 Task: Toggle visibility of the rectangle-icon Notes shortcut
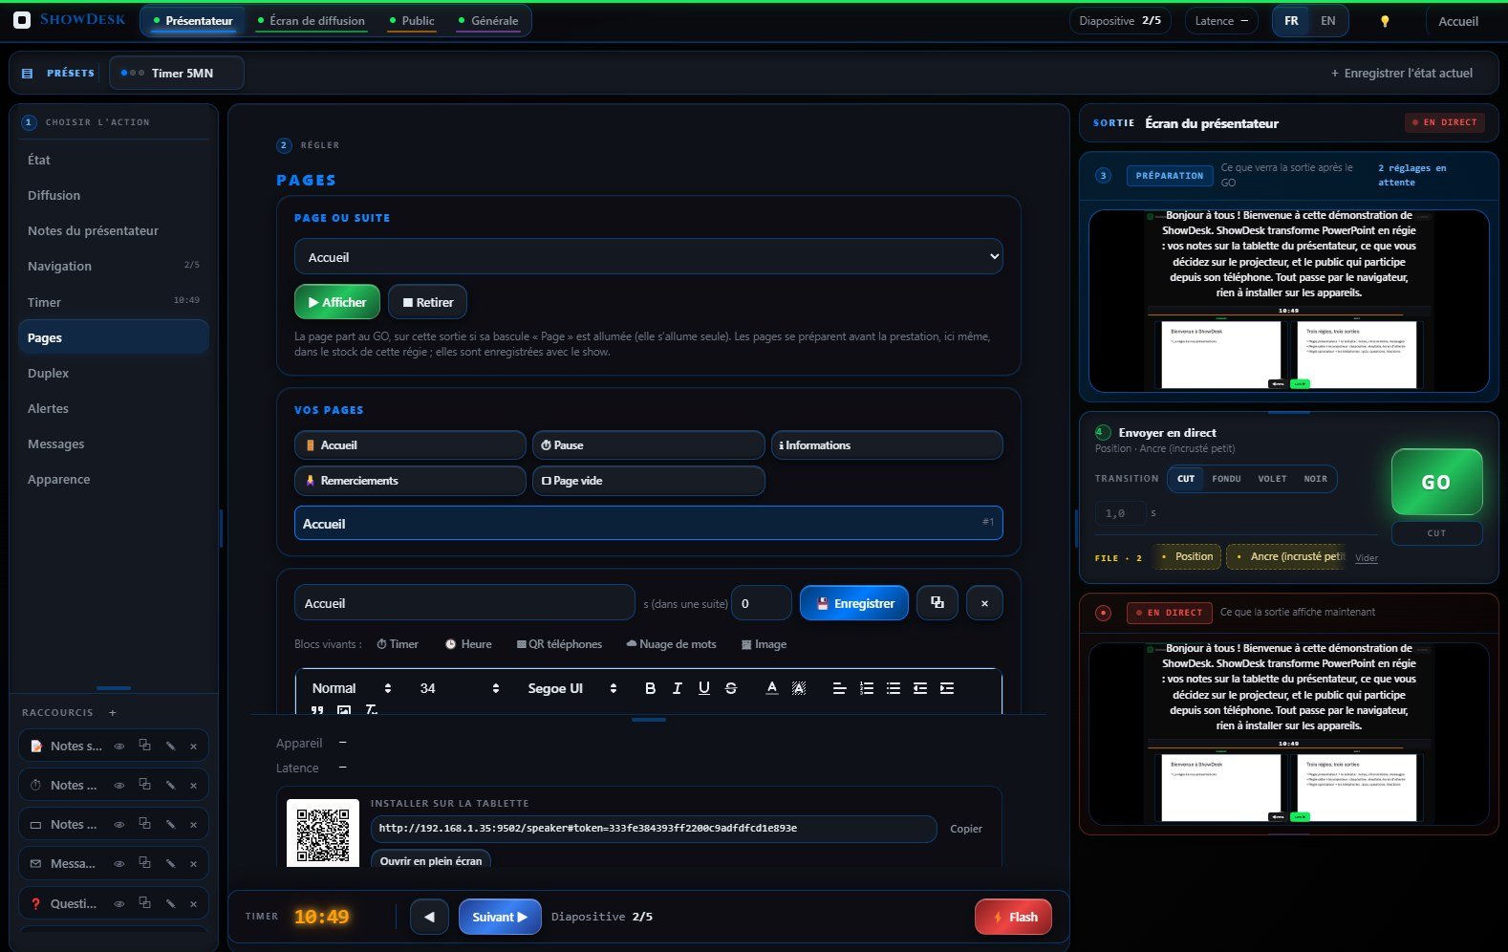pos(119,825)
